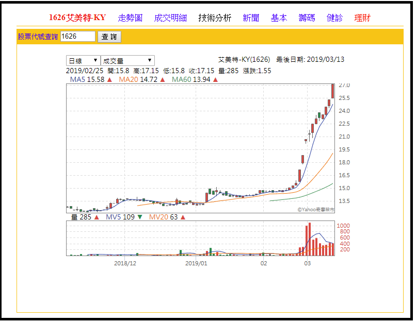Click the 收:17.15 closing price text

pos(201,71)
